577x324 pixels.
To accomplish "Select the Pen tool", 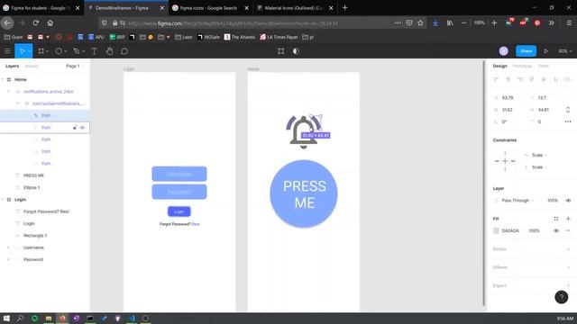I will click(77, 51).
